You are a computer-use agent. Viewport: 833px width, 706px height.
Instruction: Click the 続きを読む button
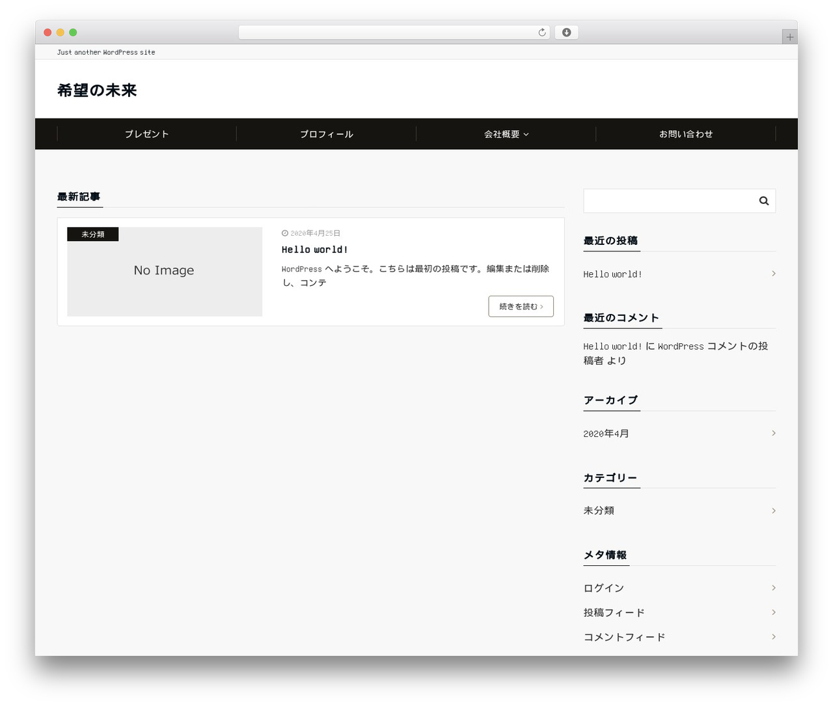coord(521,307)
